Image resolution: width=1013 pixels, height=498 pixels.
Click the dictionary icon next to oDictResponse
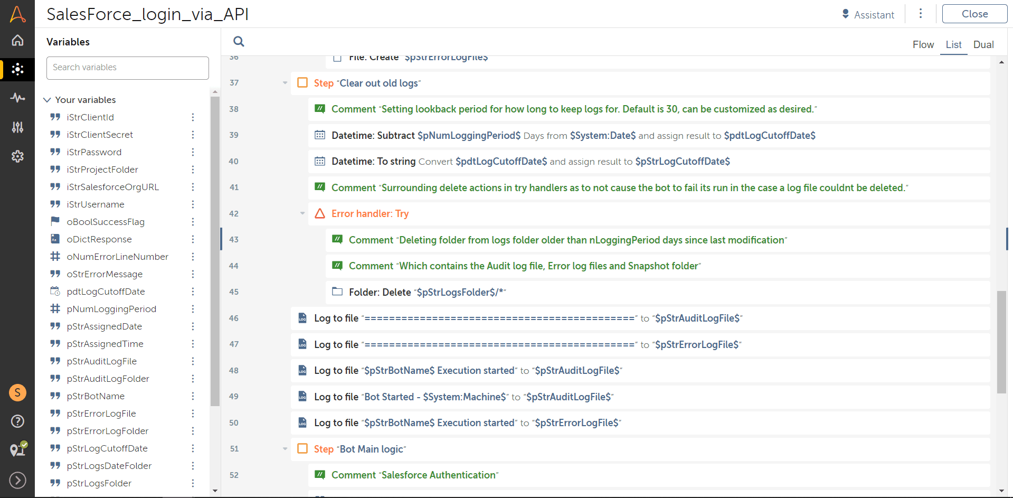click(55, 239)
